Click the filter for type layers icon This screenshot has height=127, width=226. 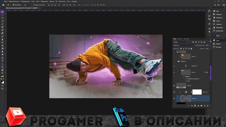[x=198, y=42]
